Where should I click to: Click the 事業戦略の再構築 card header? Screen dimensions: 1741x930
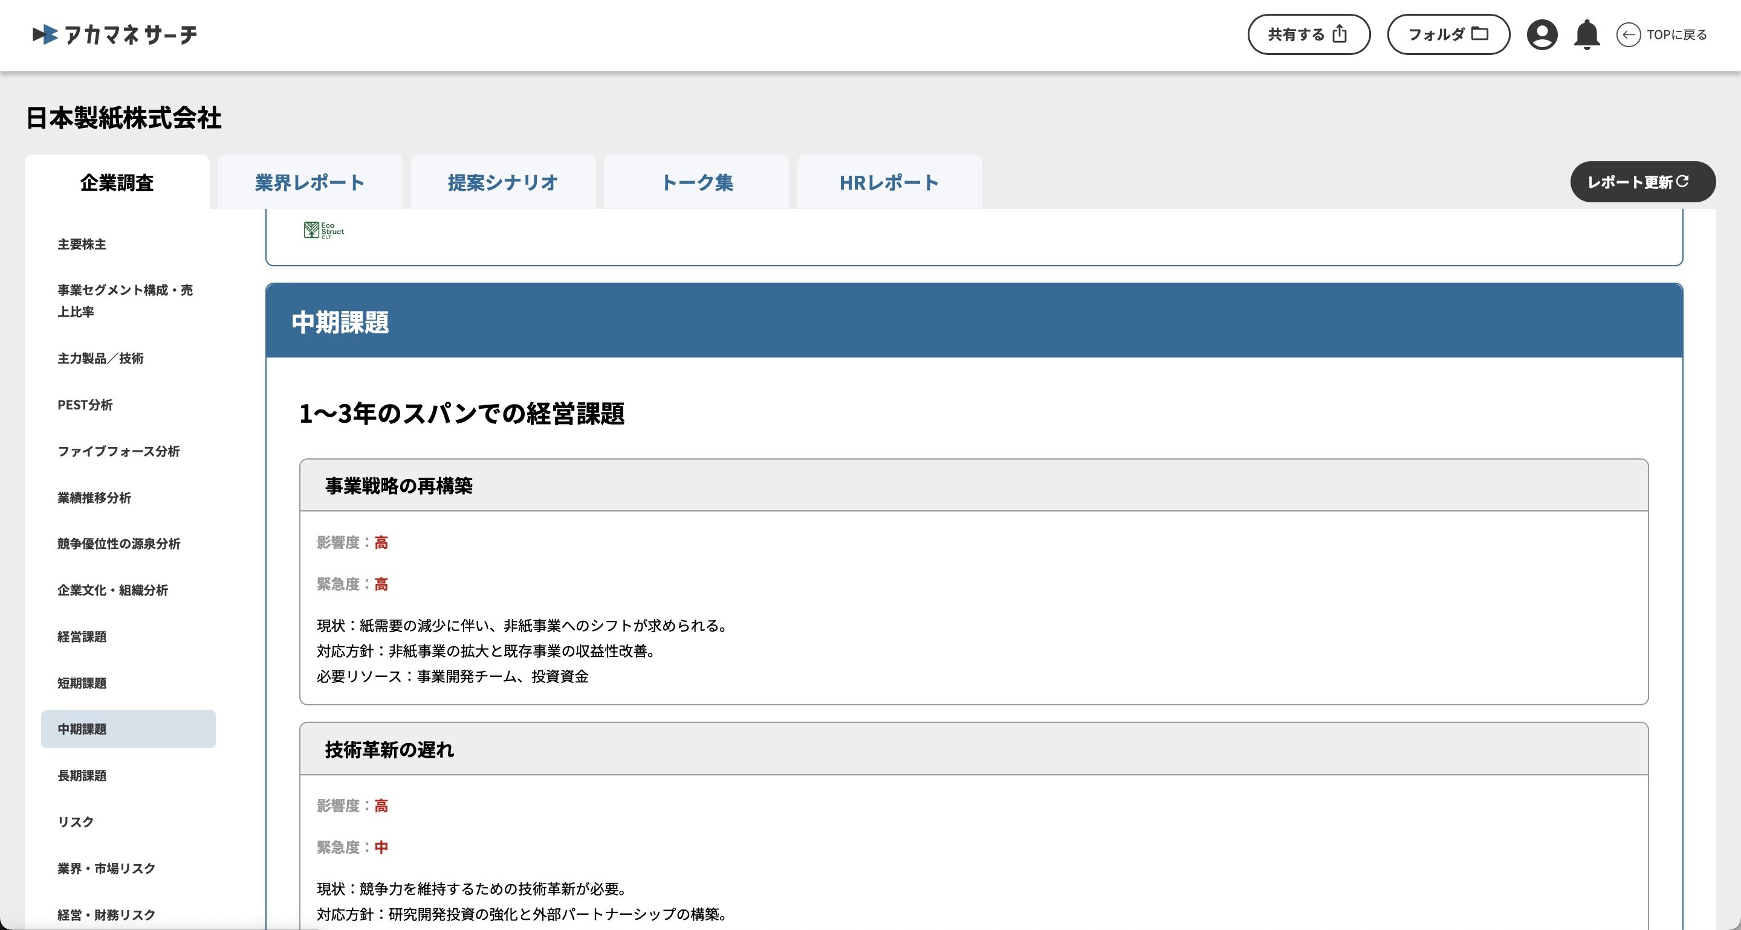974,486
